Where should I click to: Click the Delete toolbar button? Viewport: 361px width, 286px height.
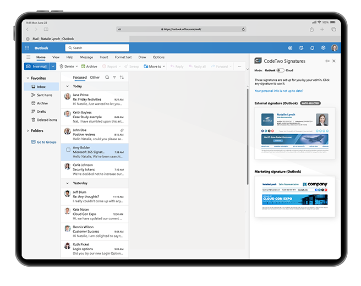67,67
